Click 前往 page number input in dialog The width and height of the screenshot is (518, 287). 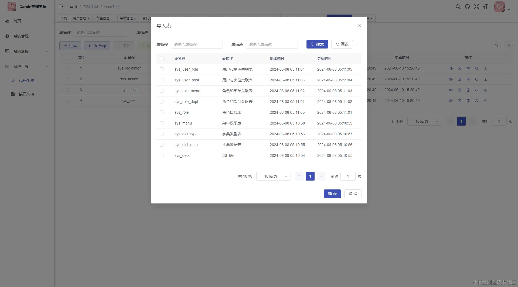pos(348,176)
